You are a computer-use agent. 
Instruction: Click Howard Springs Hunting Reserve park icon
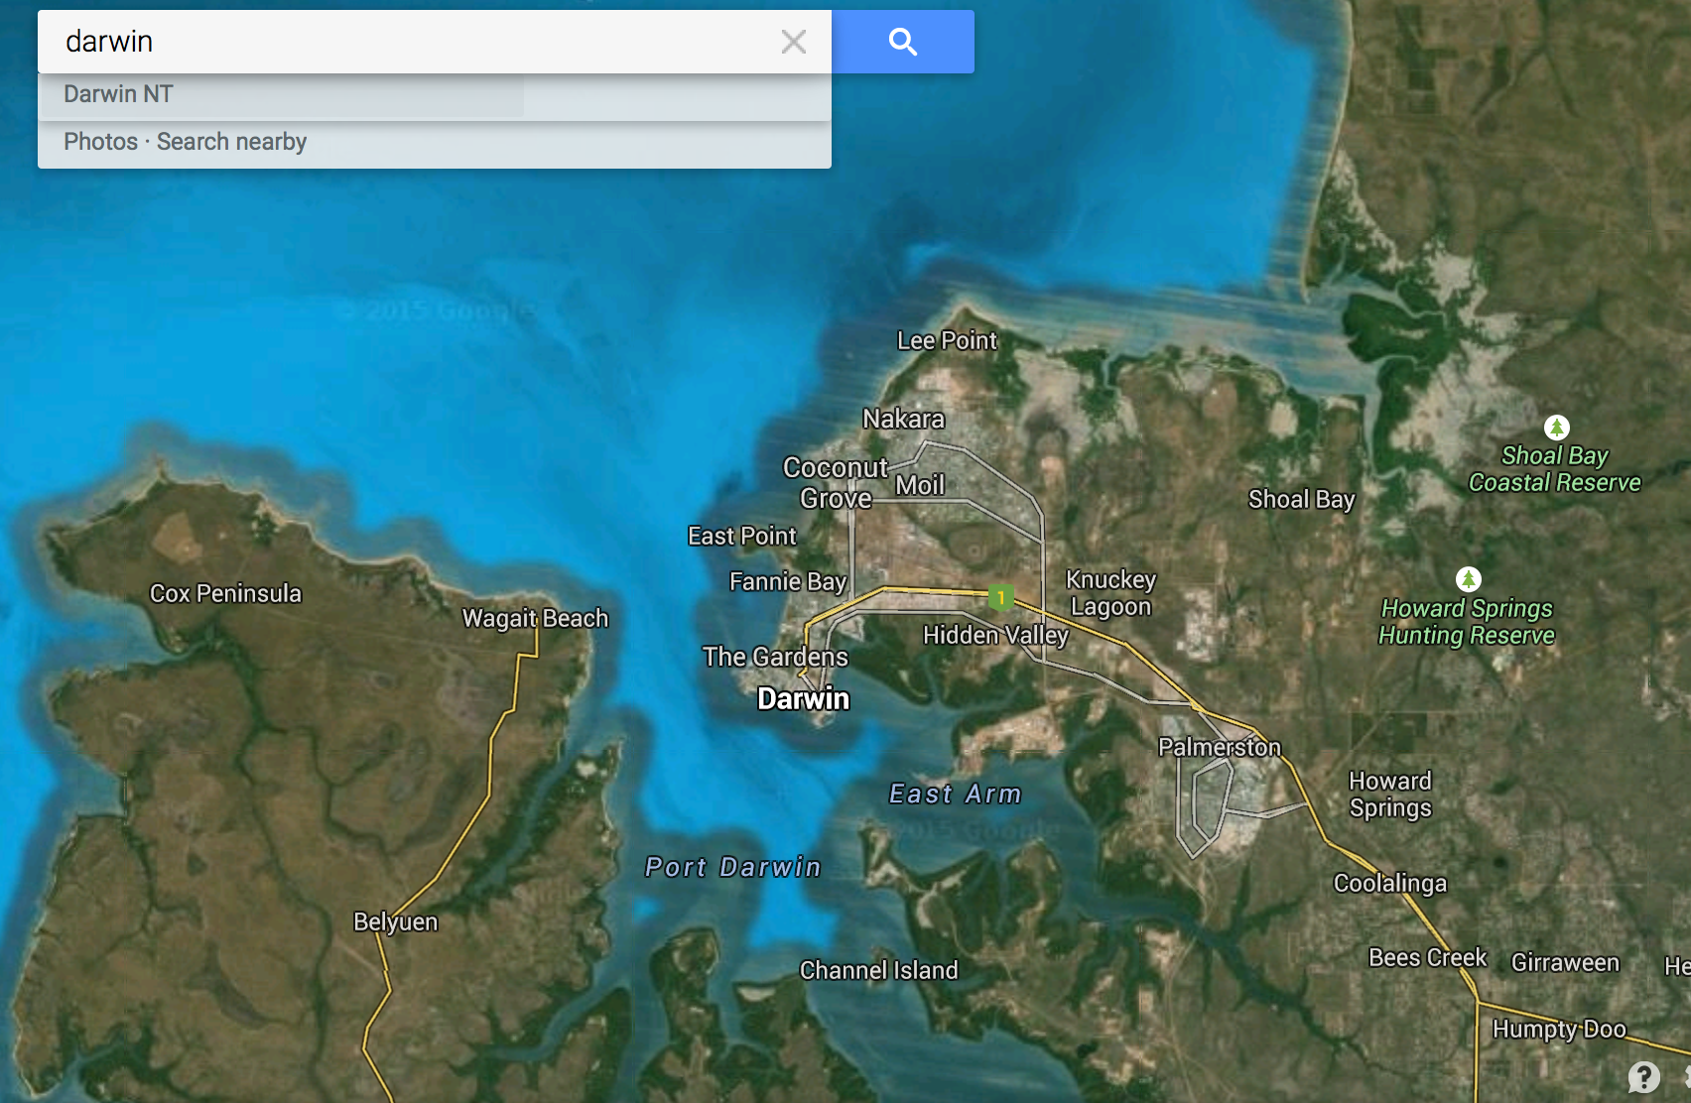pos(1468,579)
